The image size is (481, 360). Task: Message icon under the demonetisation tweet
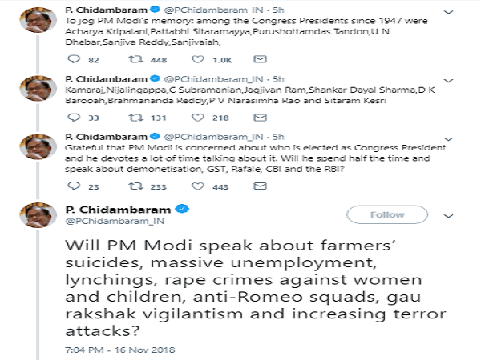point(259,186)
